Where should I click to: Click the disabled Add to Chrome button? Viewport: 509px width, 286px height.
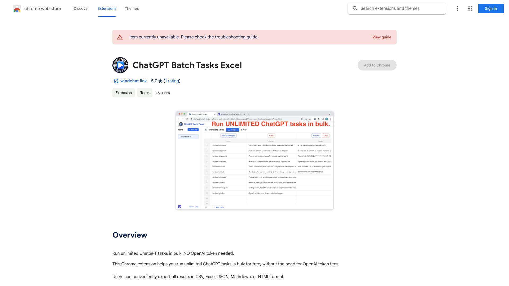pyautogui.click(x=377, y=65)
